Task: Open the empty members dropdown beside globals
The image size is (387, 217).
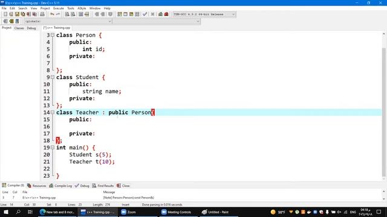Action: point(157,22)
